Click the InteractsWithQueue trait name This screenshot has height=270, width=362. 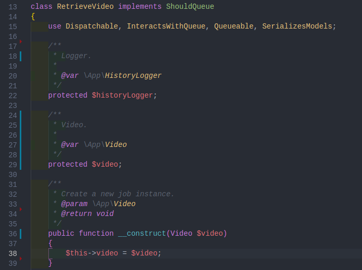point(166,26)
